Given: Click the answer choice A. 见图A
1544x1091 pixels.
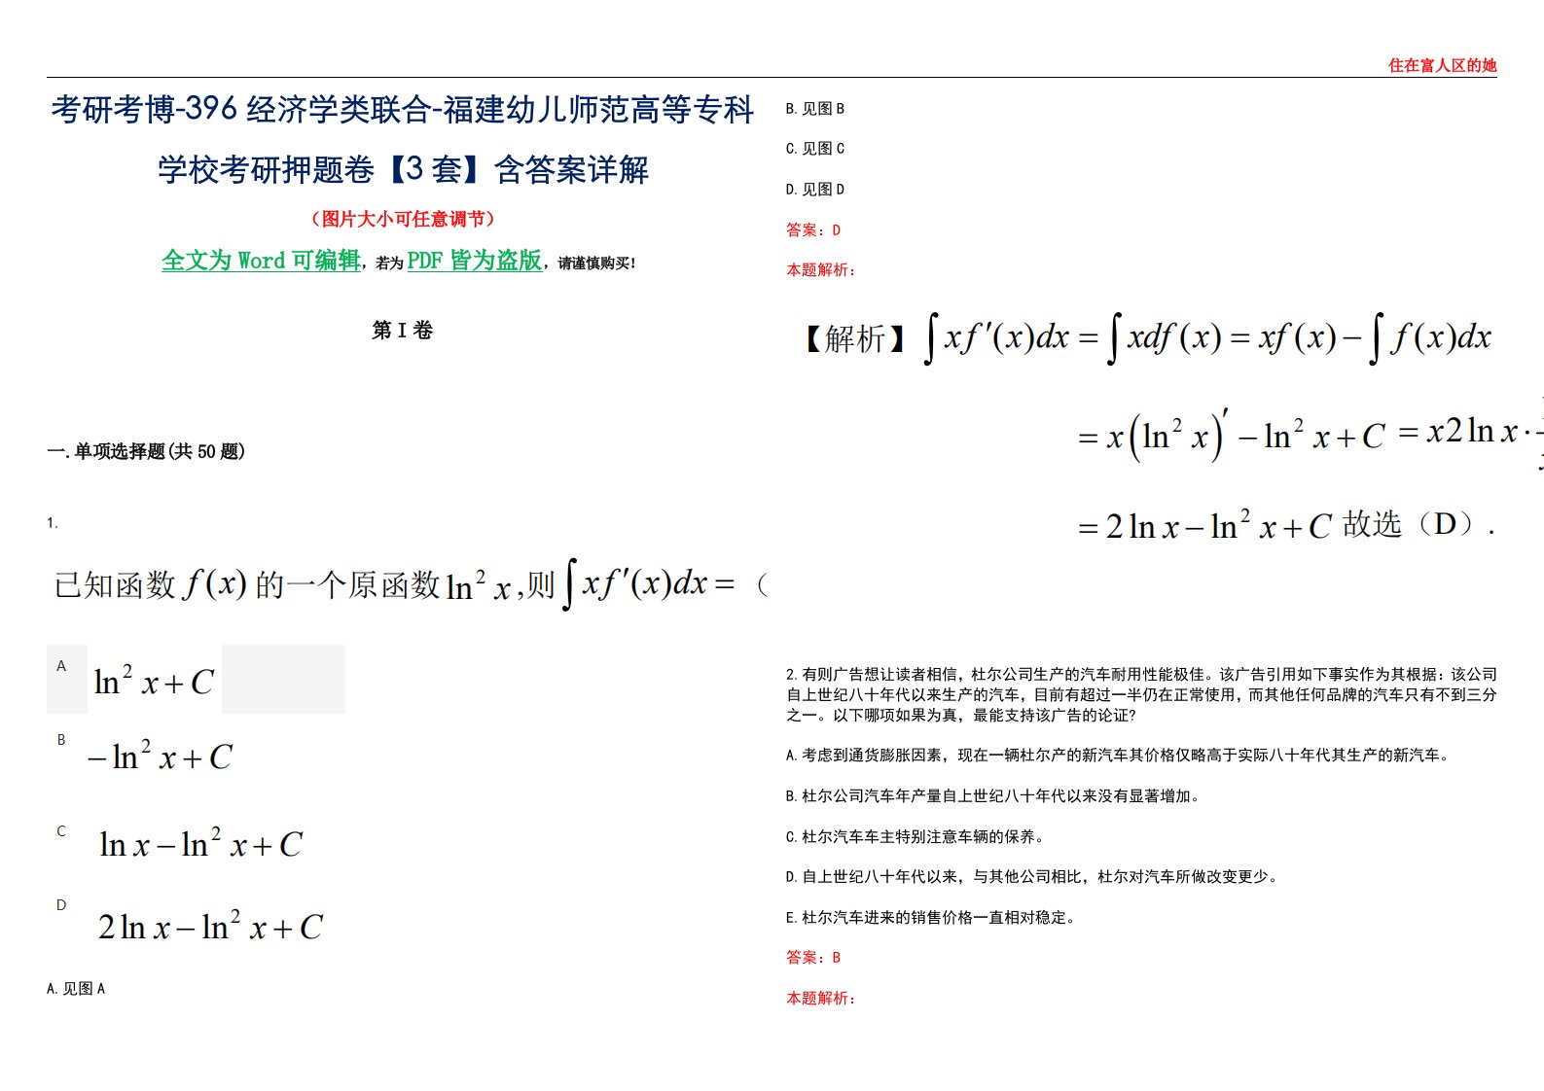Looking at the screenshot, I should tap(76, 989).
